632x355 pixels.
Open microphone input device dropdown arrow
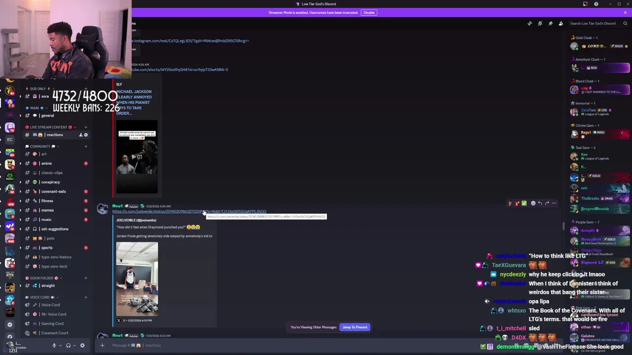click(60, 346)
